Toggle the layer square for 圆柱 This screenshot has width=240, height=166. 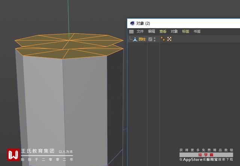[150, 39]
